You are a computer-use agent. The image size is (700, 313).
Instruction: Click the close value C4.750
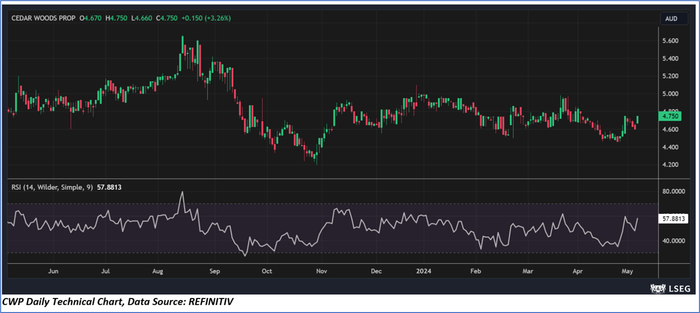click(167, 18)
